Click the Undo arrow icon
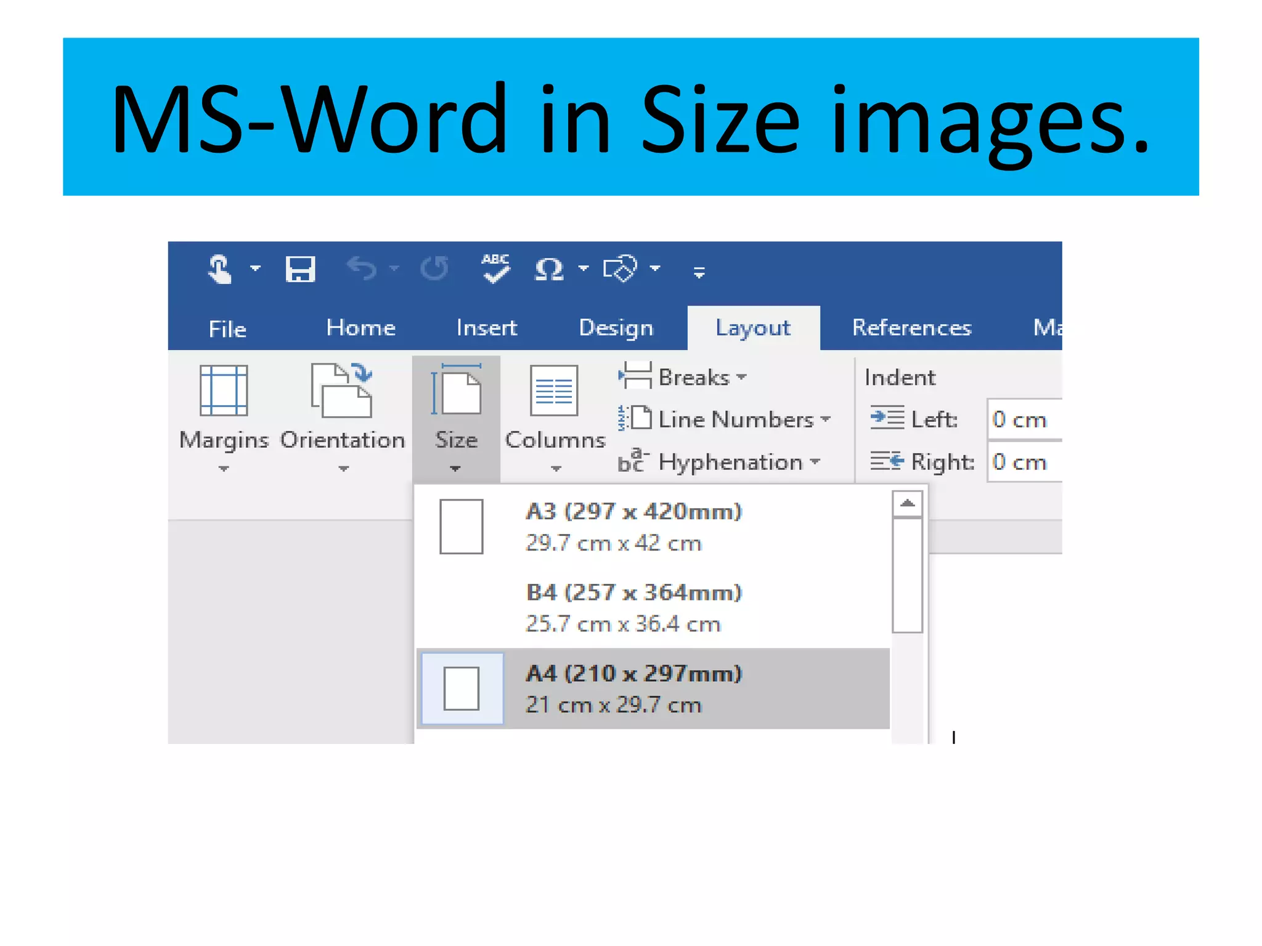 362,269
